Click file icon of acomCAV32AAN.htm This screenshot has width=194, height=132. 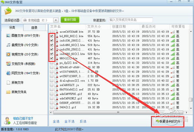[56, 32]
